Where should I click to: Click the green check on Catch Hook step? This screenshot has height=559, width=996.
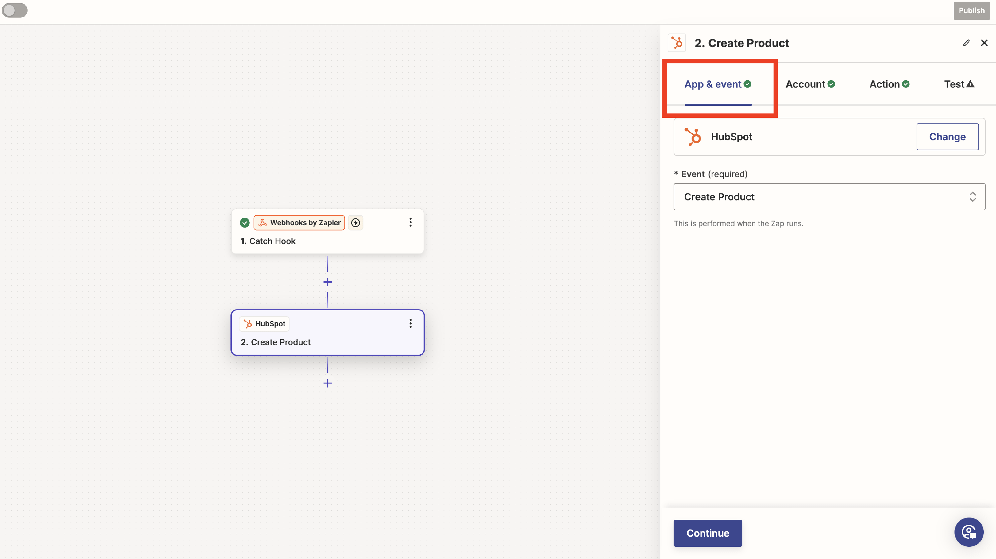pyautogui.click(x=244, y=223)
